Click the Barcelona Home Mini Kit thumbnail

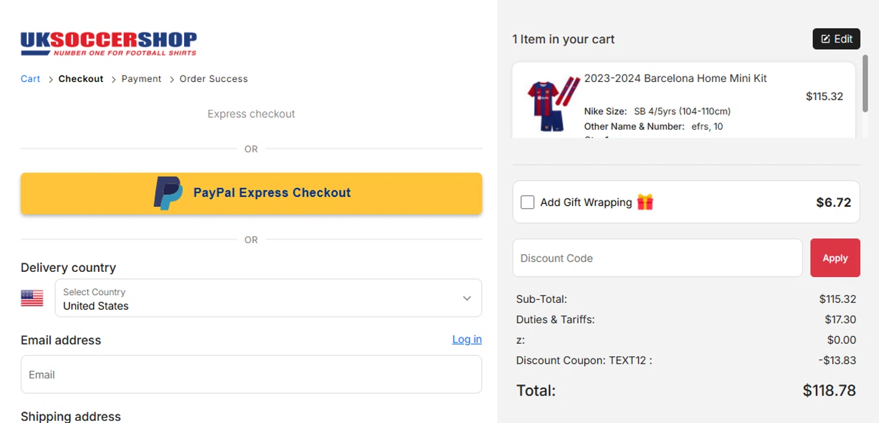click(x=551, y=103)
